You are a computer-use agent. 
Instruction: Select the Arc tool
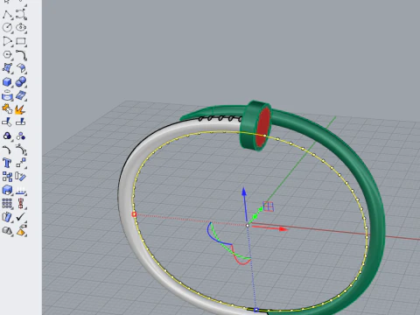(x=7, y=41)
